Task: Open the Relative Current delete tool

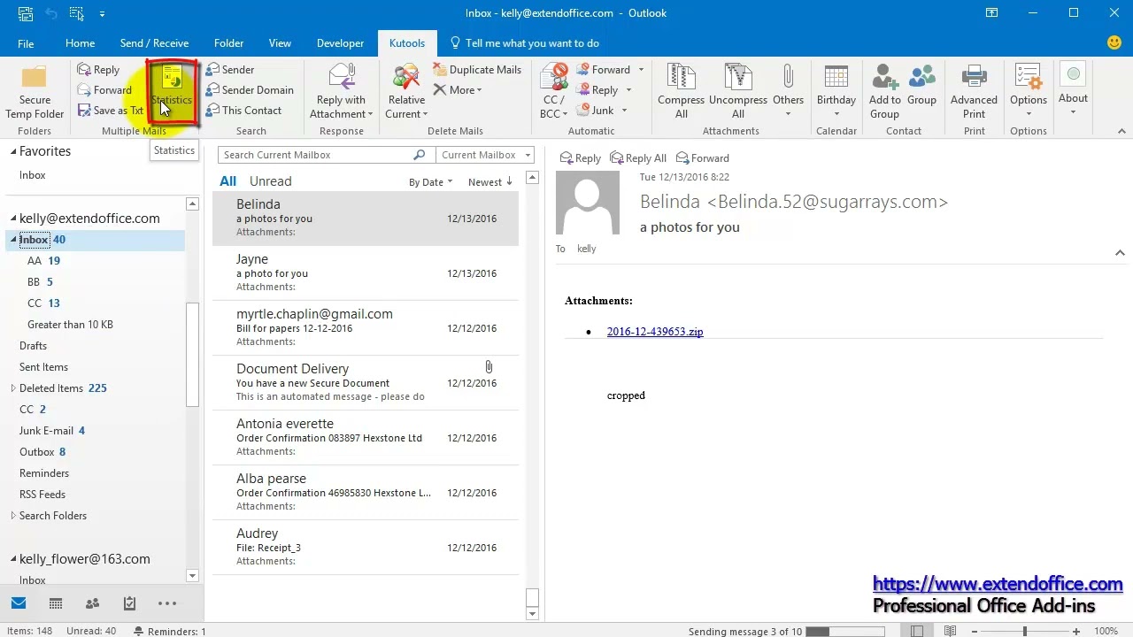Action: click(x=406, y=92)
